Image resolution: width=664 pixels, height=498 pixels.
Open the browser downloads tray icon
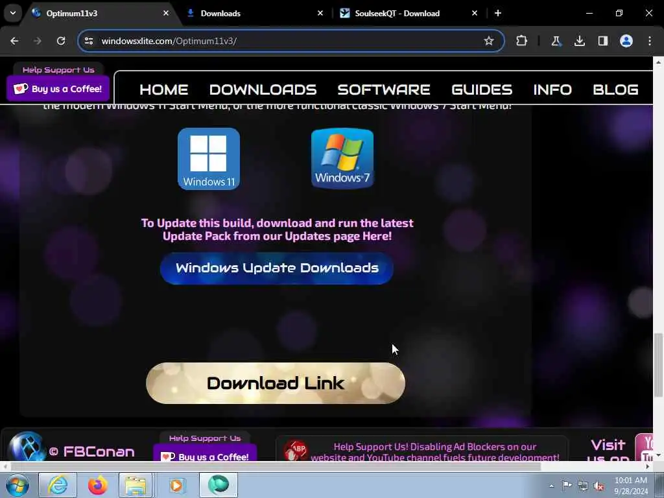tap(579, 41)
